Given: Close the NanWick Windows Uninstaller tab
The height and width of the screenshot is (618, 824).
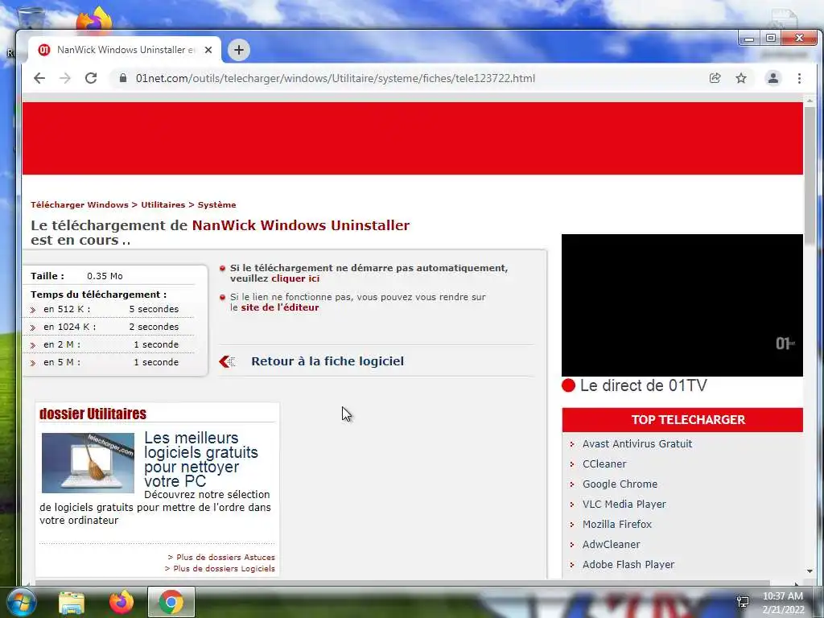Looking at the screenshot, I should click(208, 50).
